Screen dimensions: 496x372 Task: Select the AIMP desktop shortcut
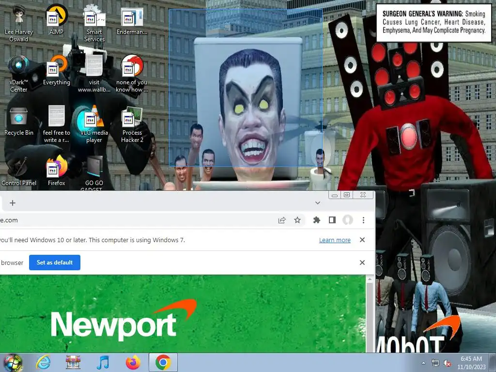coord(56,20)
